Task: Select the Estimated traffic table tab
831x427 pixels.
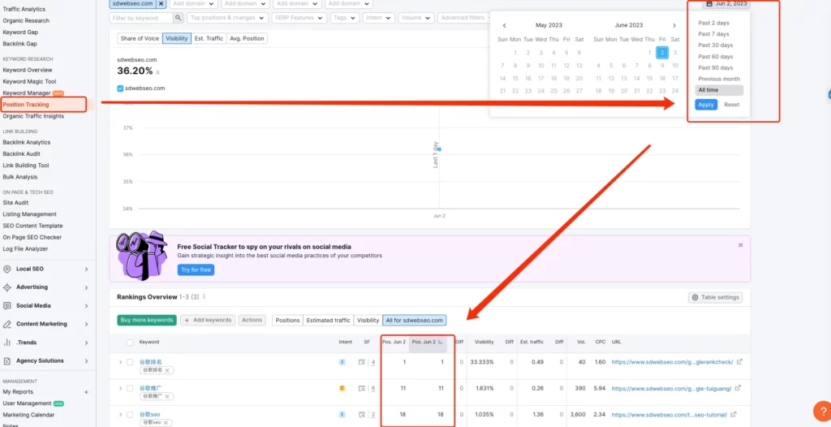Action: click(329, 321)
